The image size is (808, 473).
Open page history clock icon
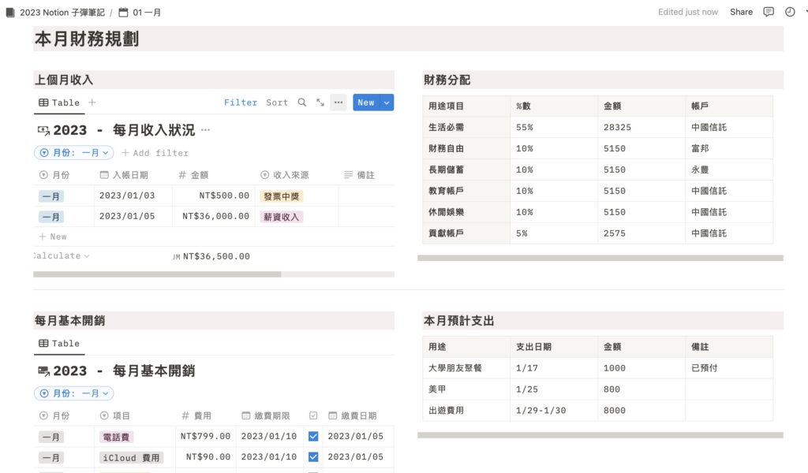(789, 12)
